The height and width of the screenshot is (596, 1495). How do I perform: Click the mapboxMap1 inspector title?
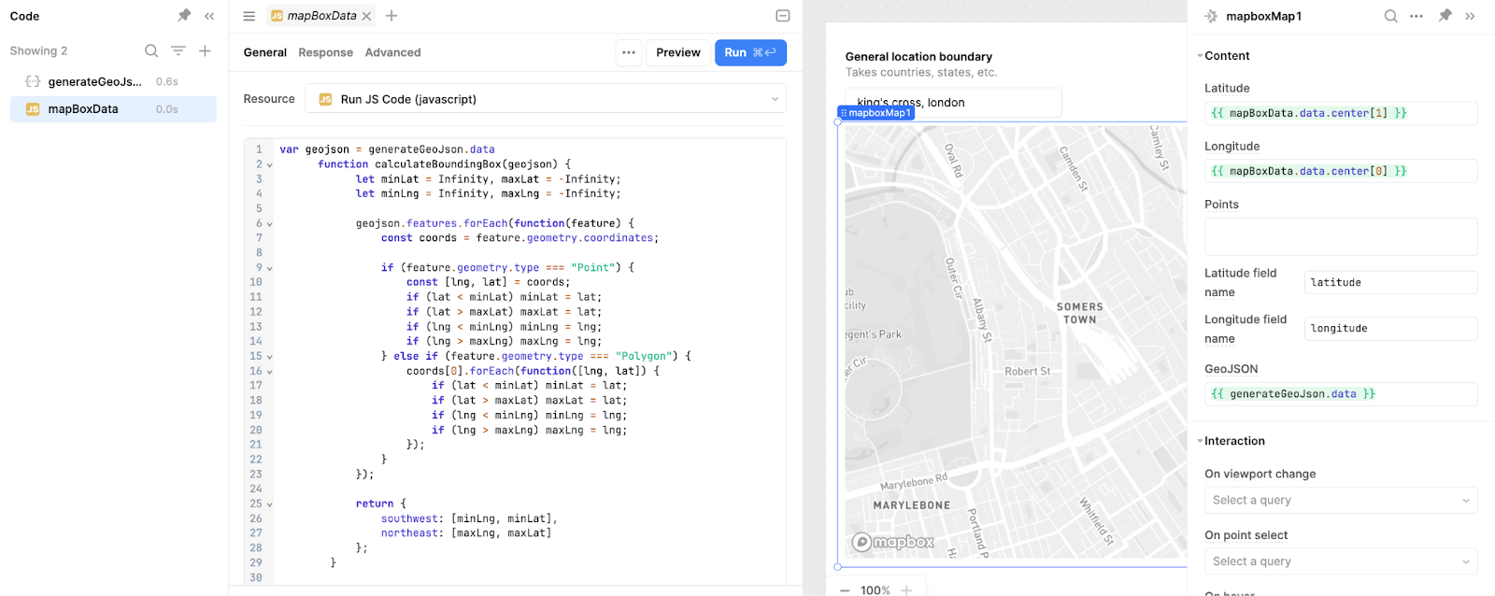point(1263,16)
